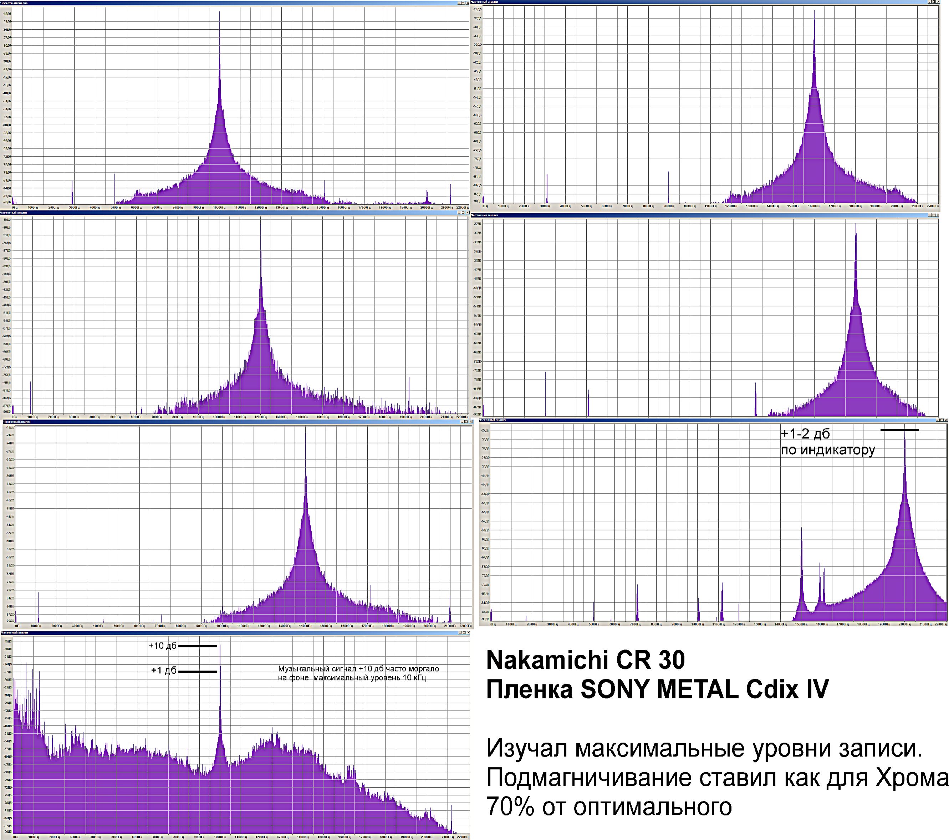
Task: Close the top-left frequency analysis window
Action: pyautogui.click(x=468, y=3)
